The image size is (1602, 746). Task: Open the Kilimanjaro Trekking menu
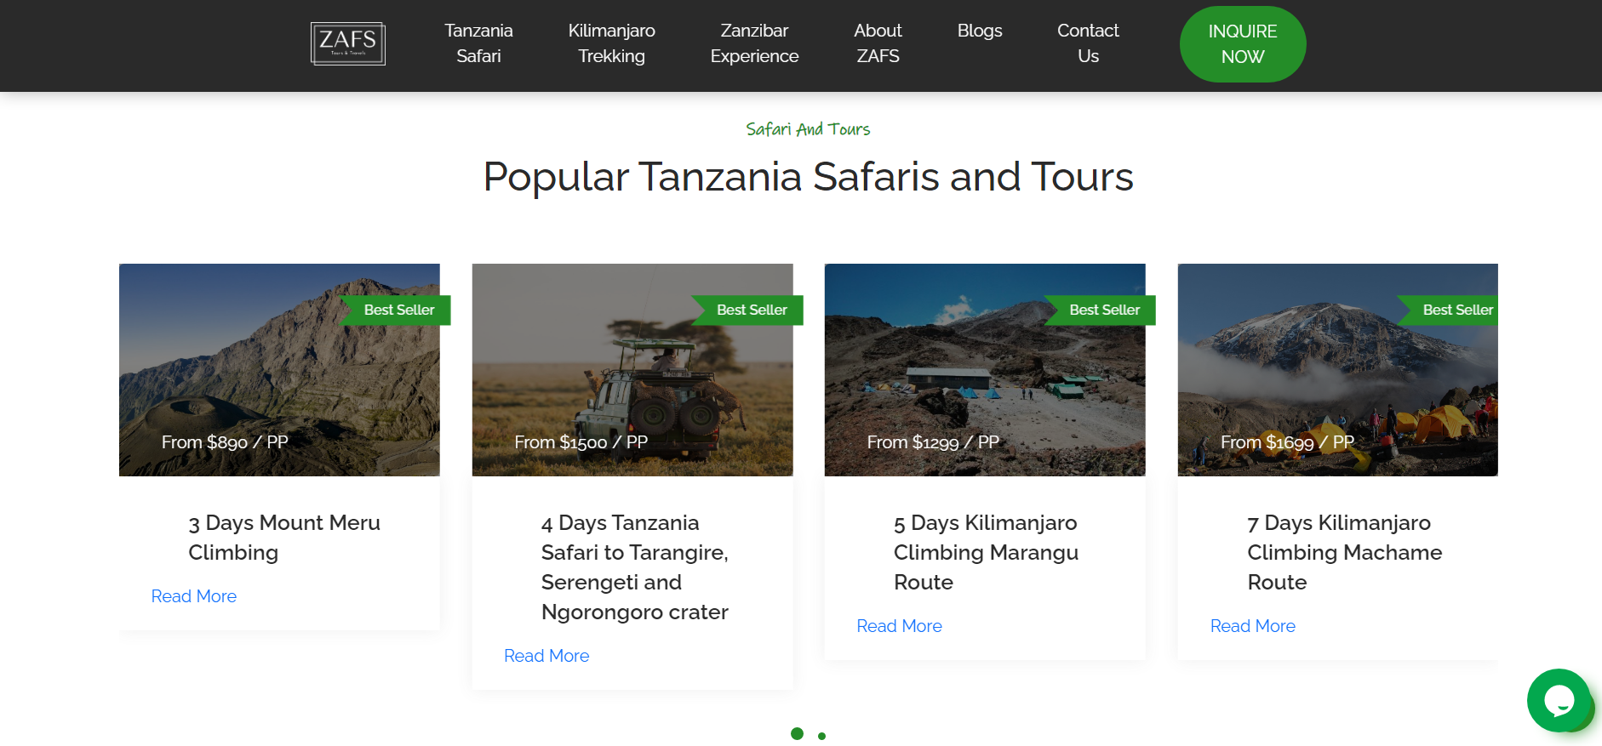611,43
